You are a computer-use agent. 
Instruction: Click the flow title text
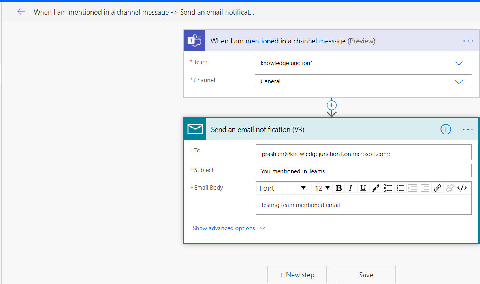(x=144, y=12)
